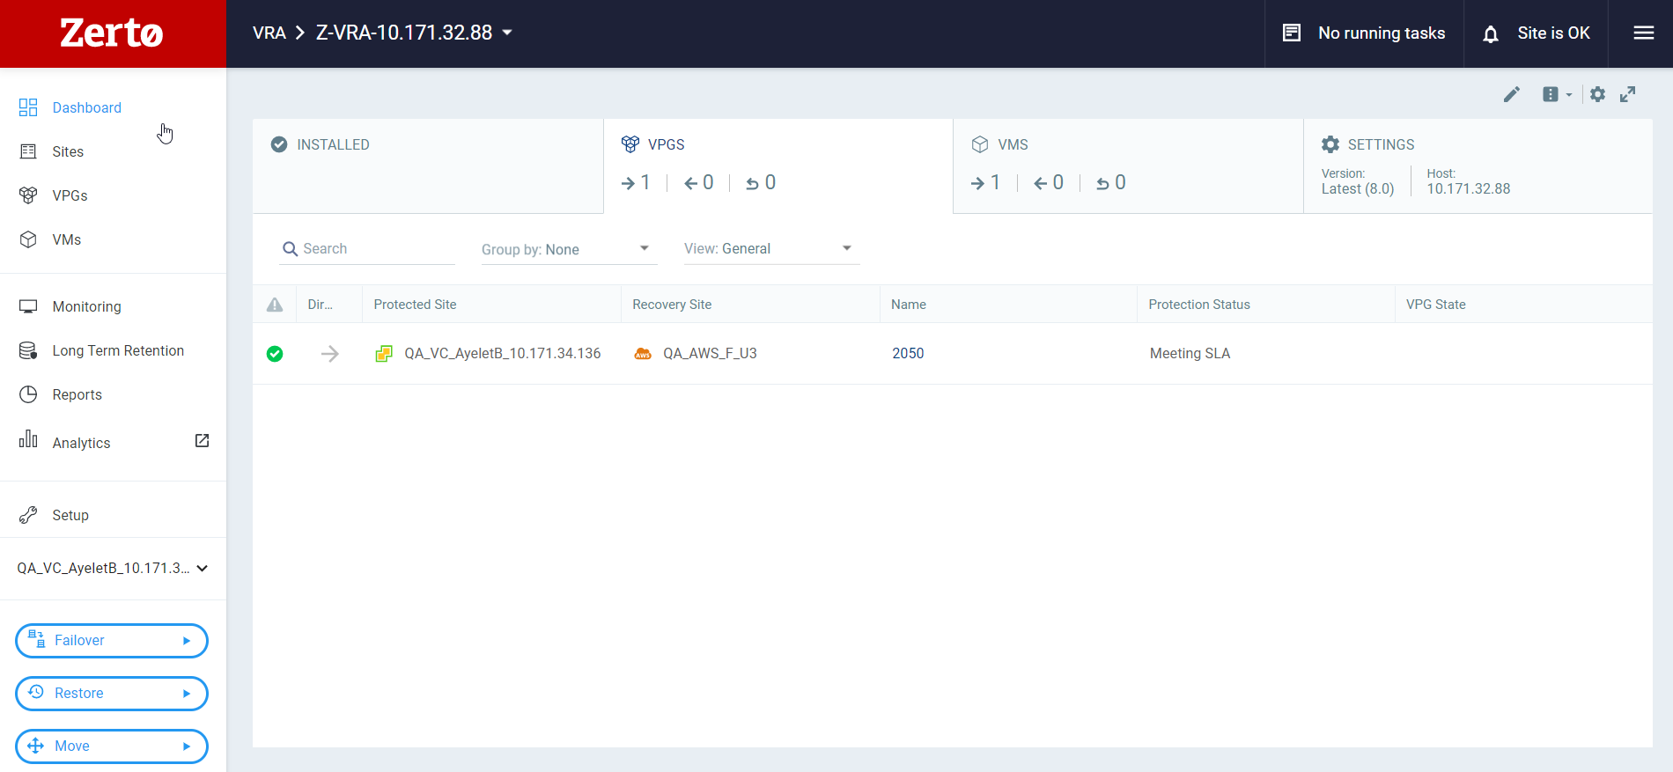Click the Reports pie chart icon
The image size is (1673, 772).
tap(28, 394)
